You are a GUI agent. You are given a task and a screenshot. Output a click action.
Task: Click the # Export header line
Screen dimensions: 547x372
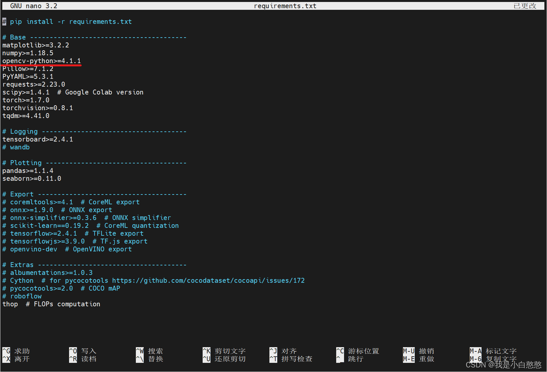pyautogui.click(x=94, y=194)
